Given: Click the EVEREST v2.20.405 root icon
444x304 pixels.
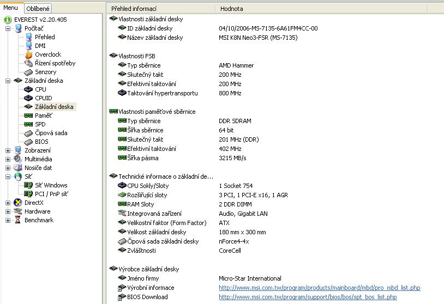Looking at the screenshot, I should coord(8,19).
